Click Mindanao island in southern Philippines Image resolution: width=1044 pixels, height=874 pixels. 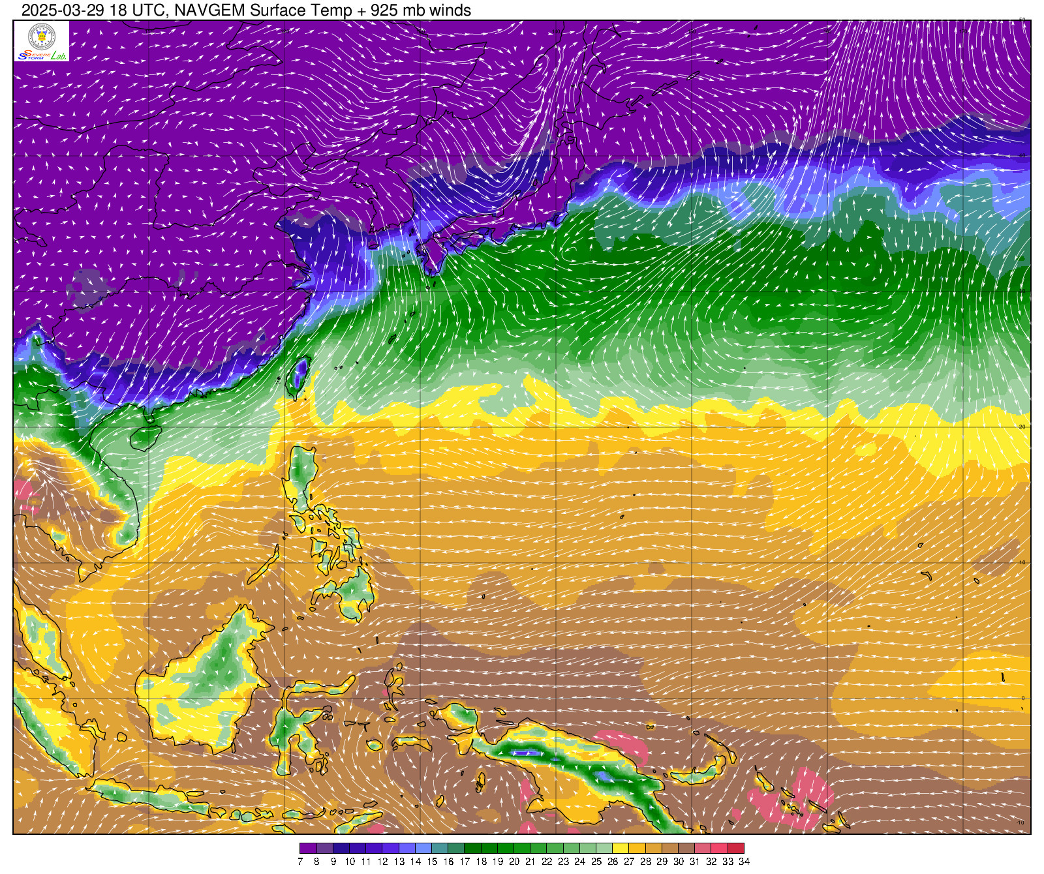pyautogui.click(x=352, y=590)
